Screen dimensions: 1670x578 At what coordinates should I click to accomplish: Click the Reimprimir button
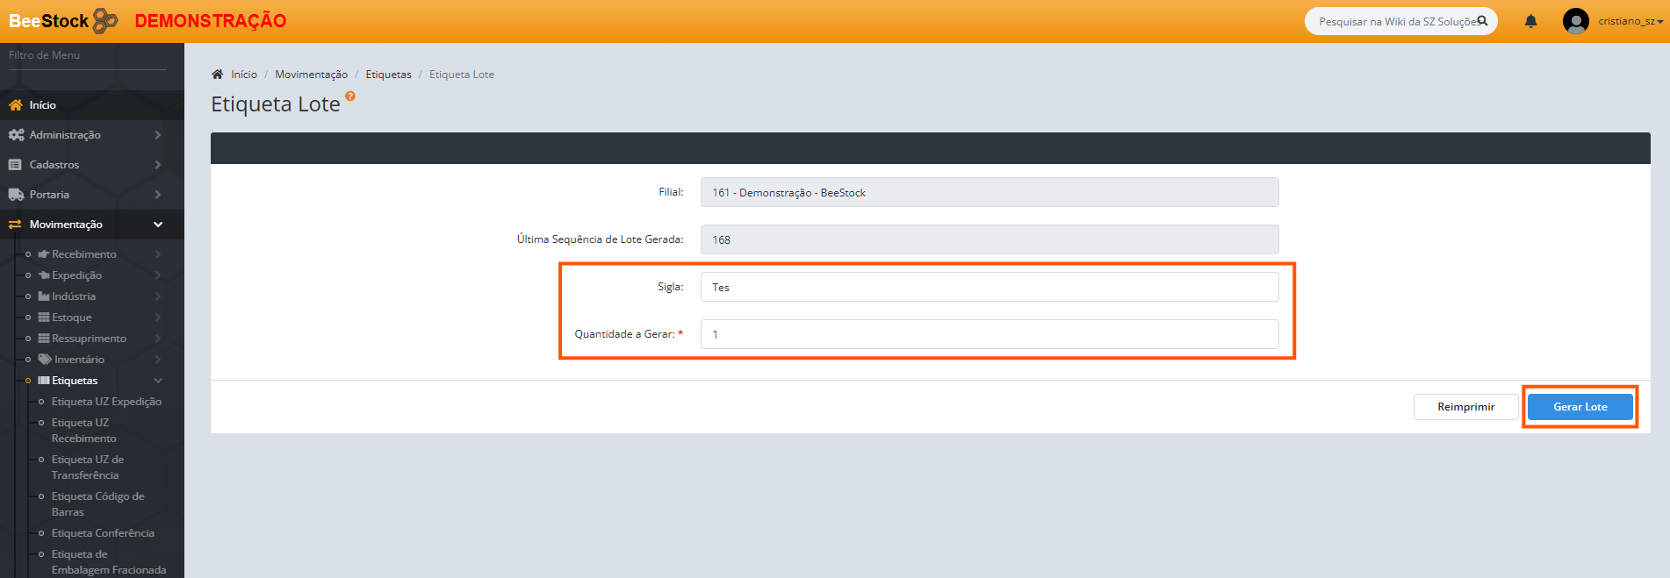tap(1465, 407)
